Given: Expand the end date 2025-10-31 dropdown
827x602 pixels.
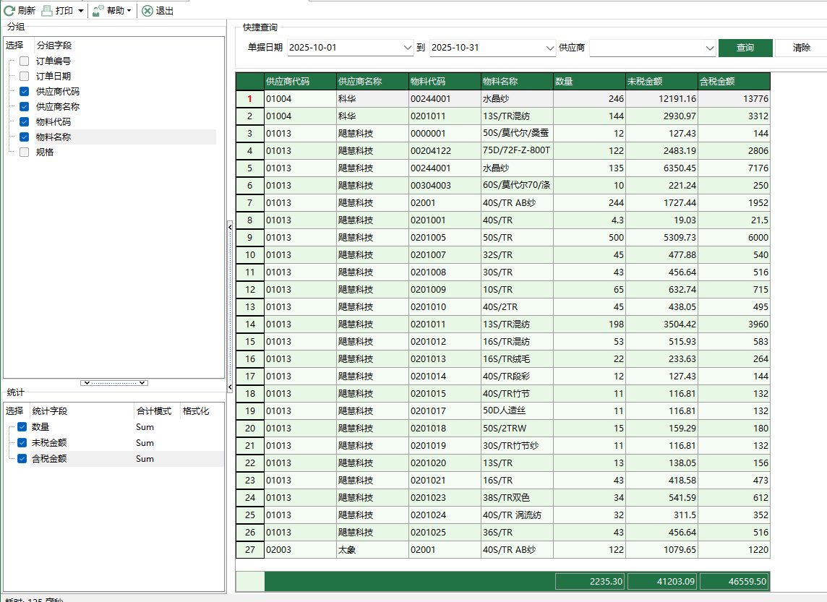Looking at the screenshot, I should (x=550, y=48).
